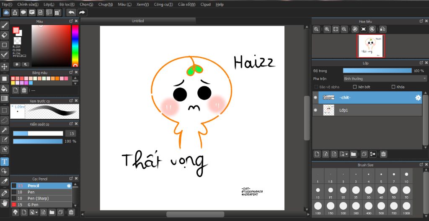This screenshot has height=221, width=429.
Task: Open the Tệp(F) menu
Action: point(7,4)
